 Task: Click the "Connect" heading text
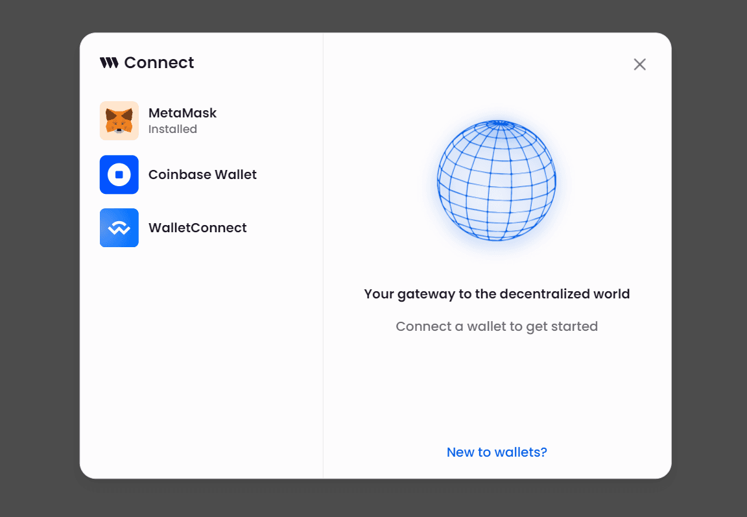tap(159, 62)
